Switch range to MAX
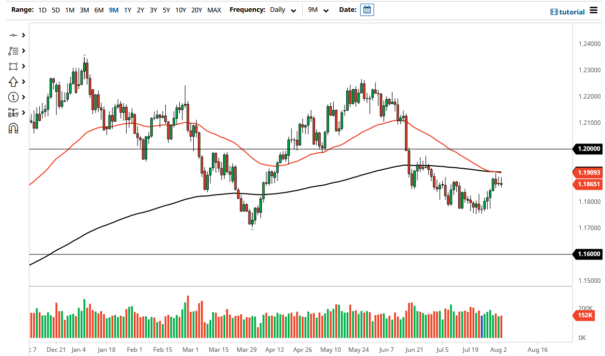The width and height of the screenshot is (605, 356). (214, 10)
